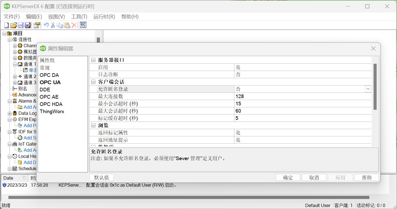The width and height of the screenshot is (397, 209).
Task: Open the 允许匿名登录 dropdown
Action: click(x=368, y=89)
